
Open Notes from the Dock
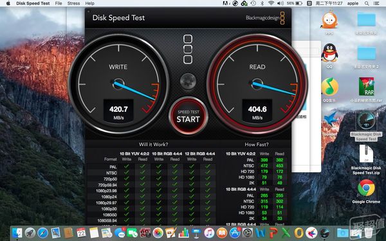coord(94,233)
